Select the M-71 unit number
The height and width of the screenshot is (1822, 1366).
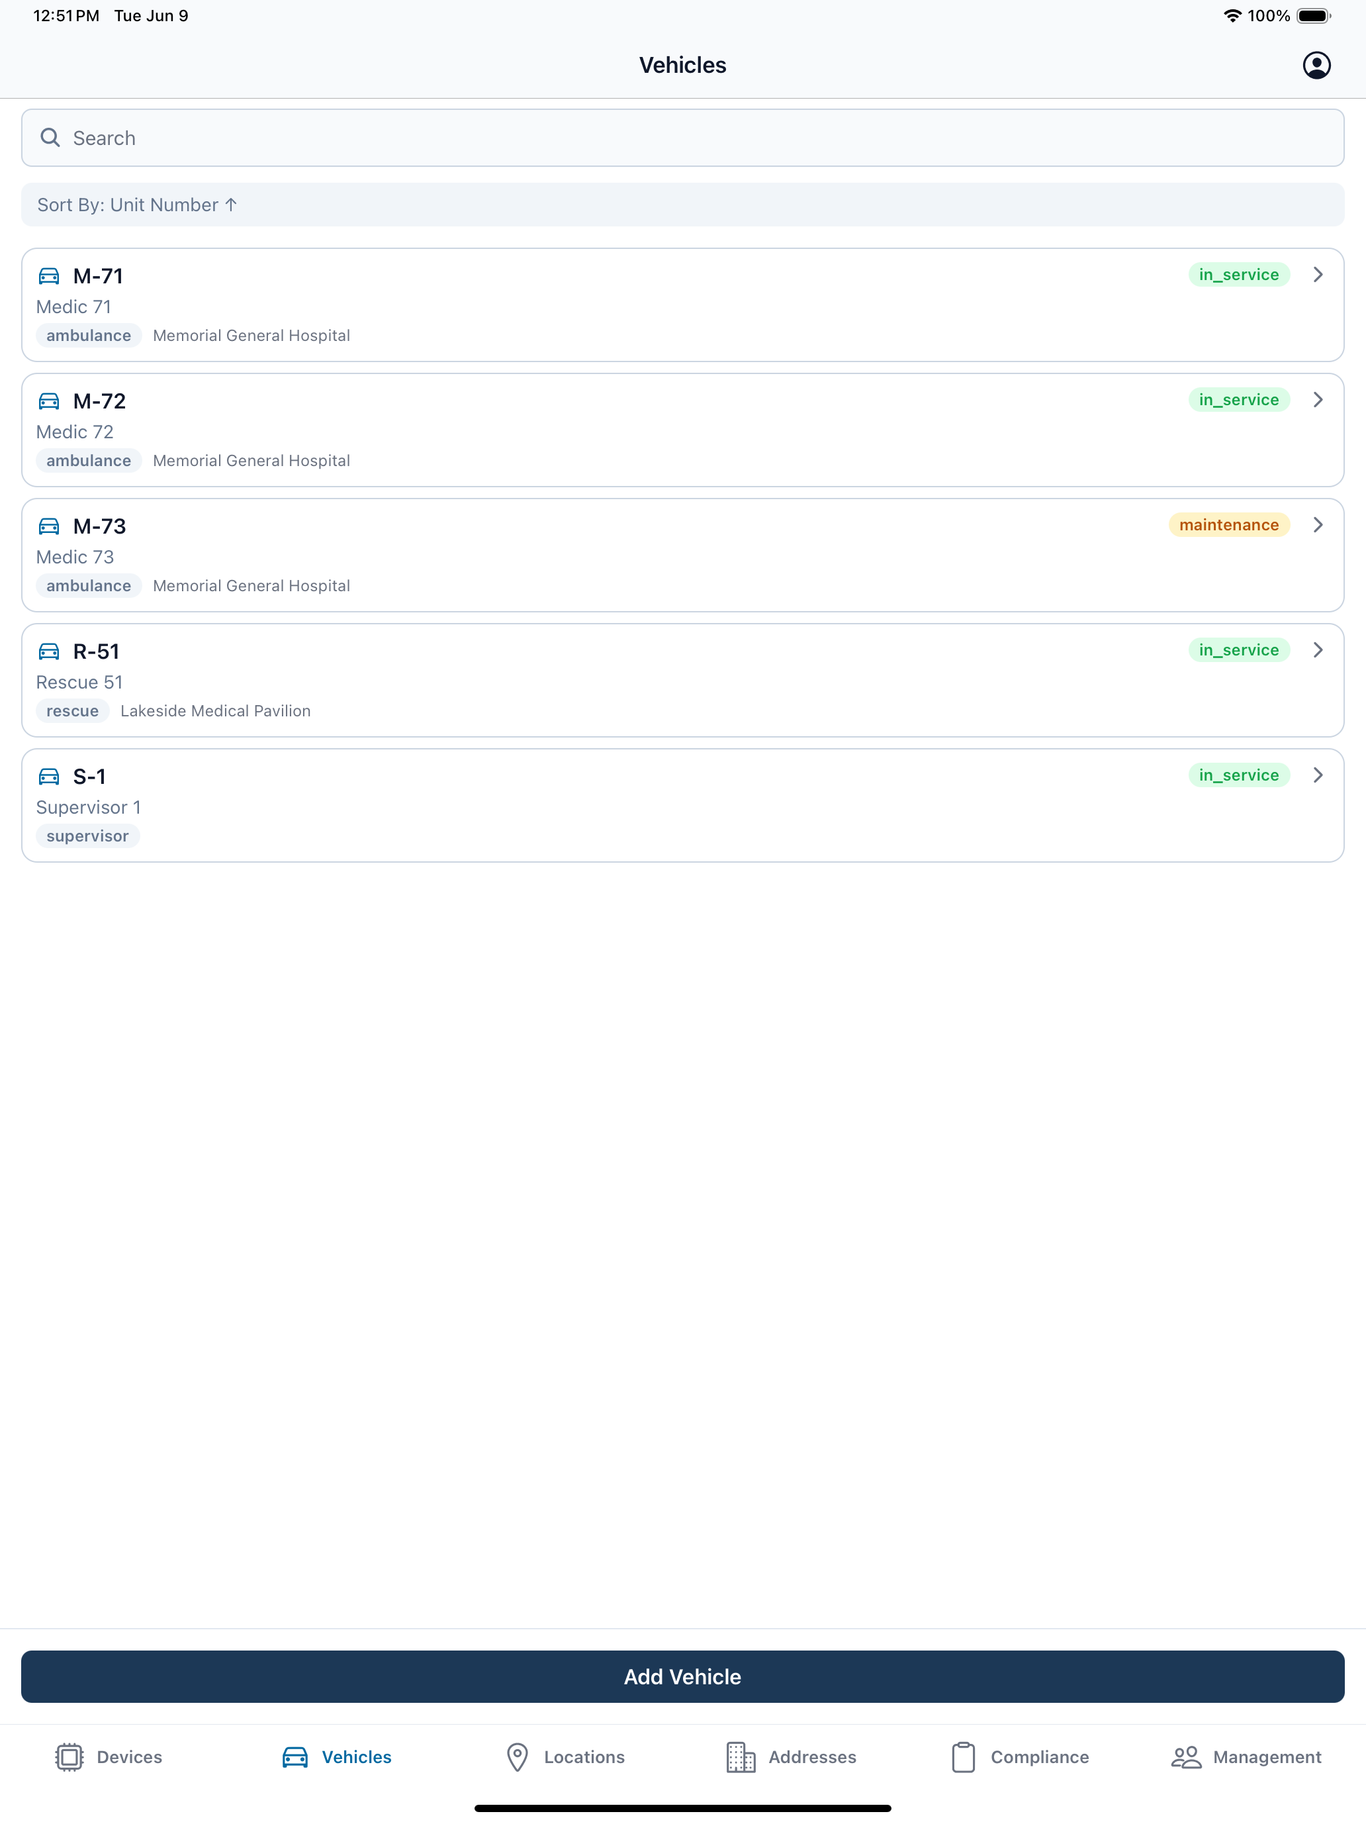pos(98,276)
